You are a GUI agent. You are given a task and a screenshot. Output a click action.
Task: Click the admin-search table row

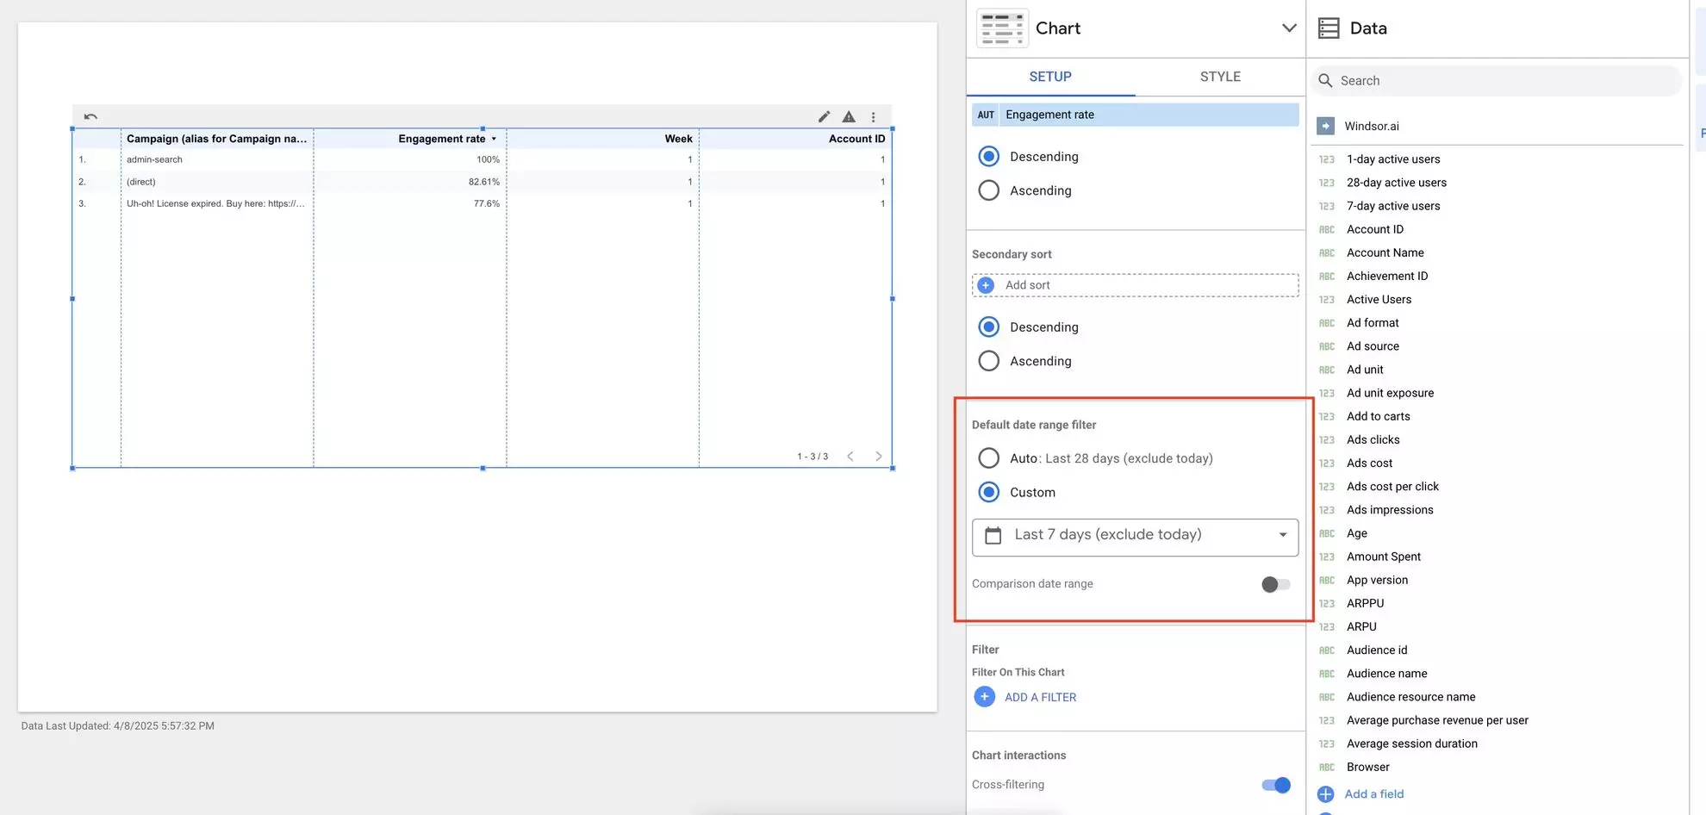tap(482, 159)
